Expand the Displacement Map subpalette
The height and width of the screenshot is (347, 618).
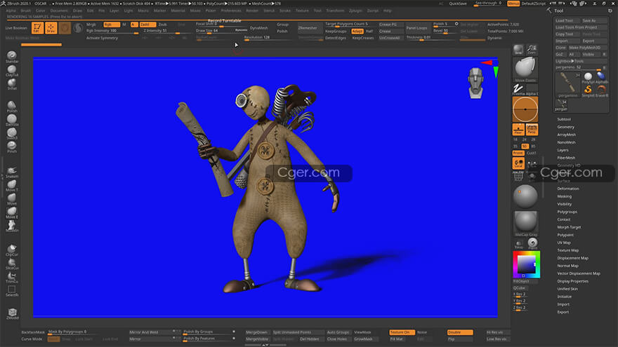pyautogui.click(x=572, y=258)
